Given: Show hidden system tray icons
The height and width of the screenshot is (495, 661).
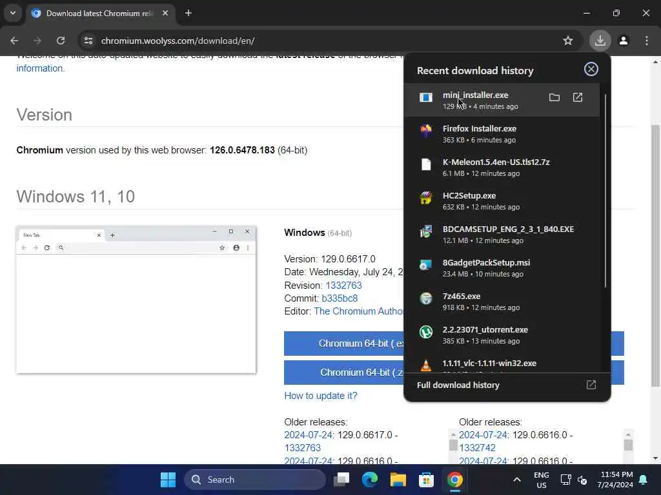Looking at the screenshot, I should pyautogui.click(x=517, y=480).
